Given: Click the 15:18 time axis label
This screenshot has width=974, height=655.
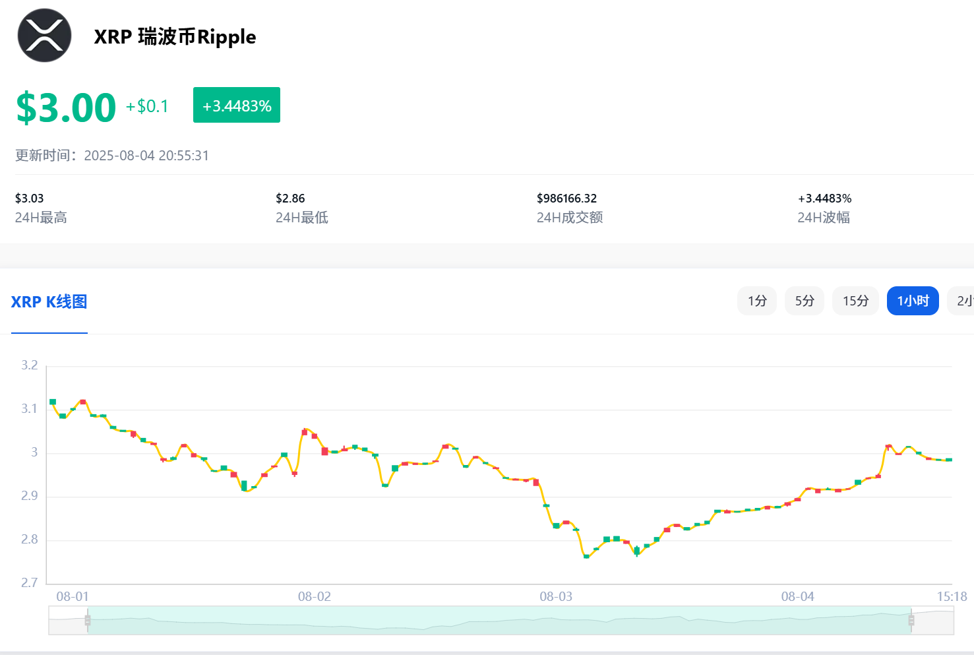Looking at the screenshot, I should (x=952, y=596).
